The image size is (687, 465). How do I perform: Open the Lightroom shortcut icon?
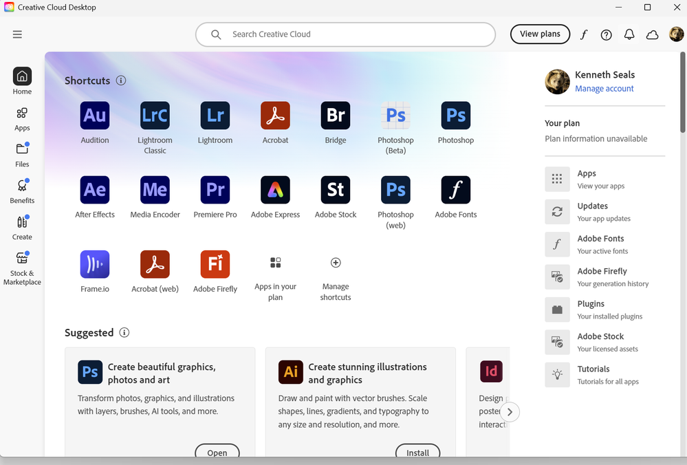215,116
